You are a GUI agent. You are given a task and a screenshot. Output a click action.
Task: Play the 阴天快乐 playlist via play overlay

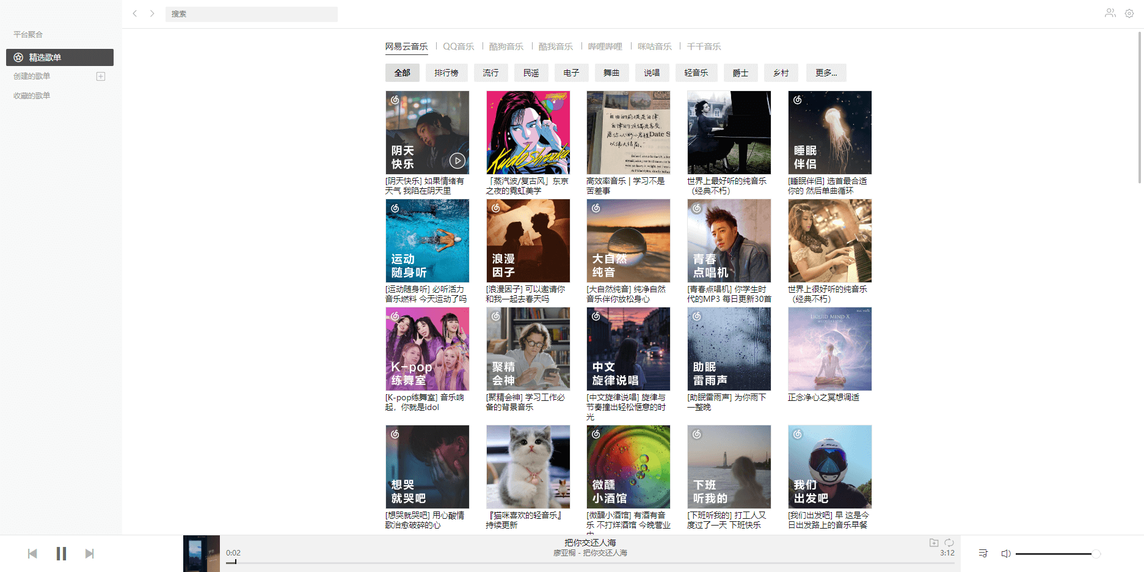(457, 161)
